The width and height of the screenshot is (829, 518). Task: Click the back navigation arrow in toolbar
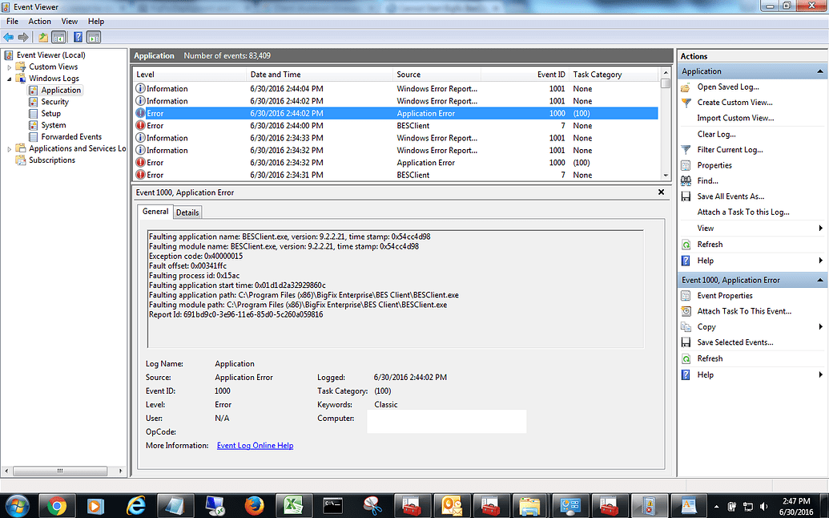[x=10, y=37]
